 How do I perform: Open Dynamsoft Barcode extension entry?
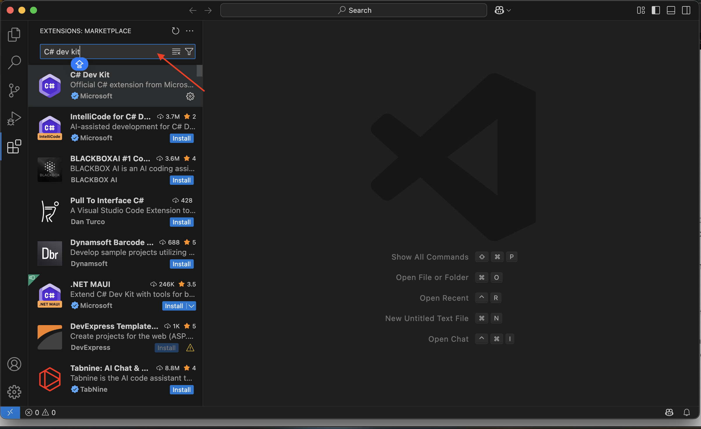tap(115, 253)
